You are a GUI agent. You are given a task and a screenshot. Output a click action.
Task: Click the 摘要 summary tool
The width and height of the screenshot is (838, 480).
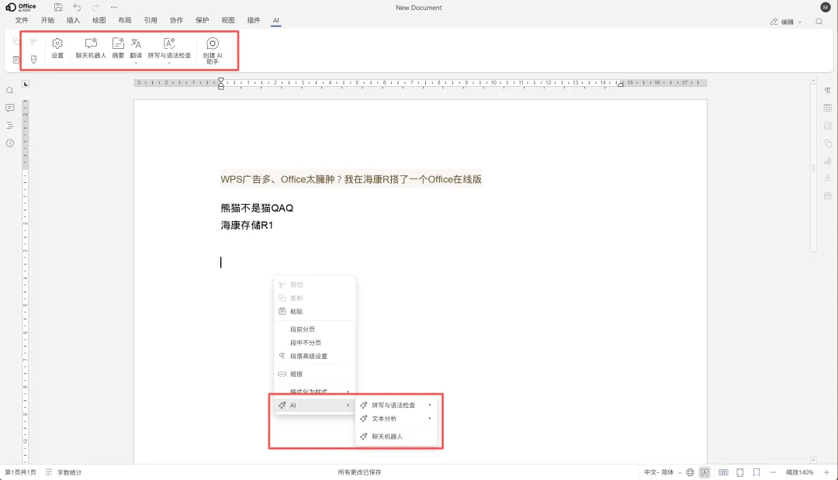point(118,48)
